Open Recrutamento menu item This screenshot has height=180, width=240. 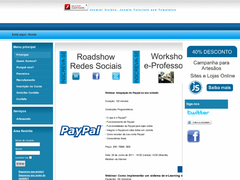32,80
